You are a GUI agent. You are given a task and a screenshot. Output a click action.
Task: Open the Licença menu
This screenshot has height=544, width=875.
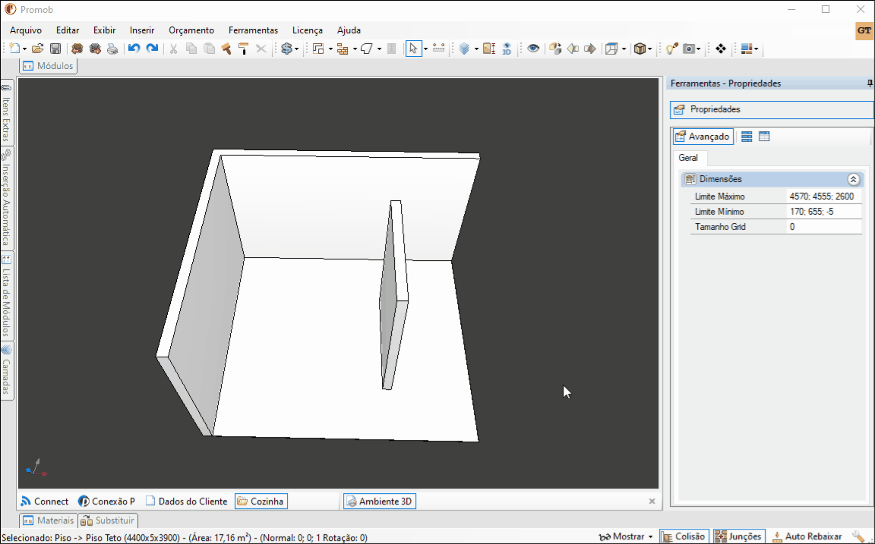(x=308, y=30)
